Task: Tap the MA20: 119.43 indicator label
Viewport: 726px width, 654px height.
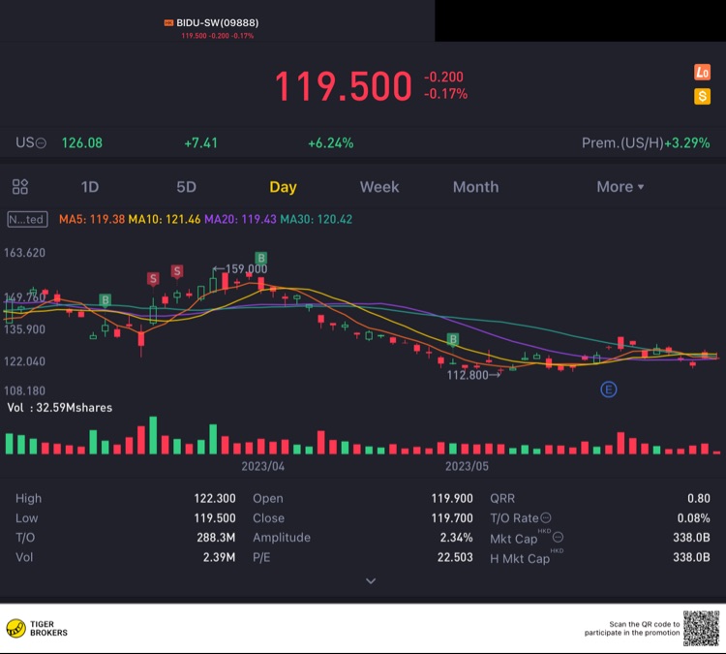Action: 240,219
